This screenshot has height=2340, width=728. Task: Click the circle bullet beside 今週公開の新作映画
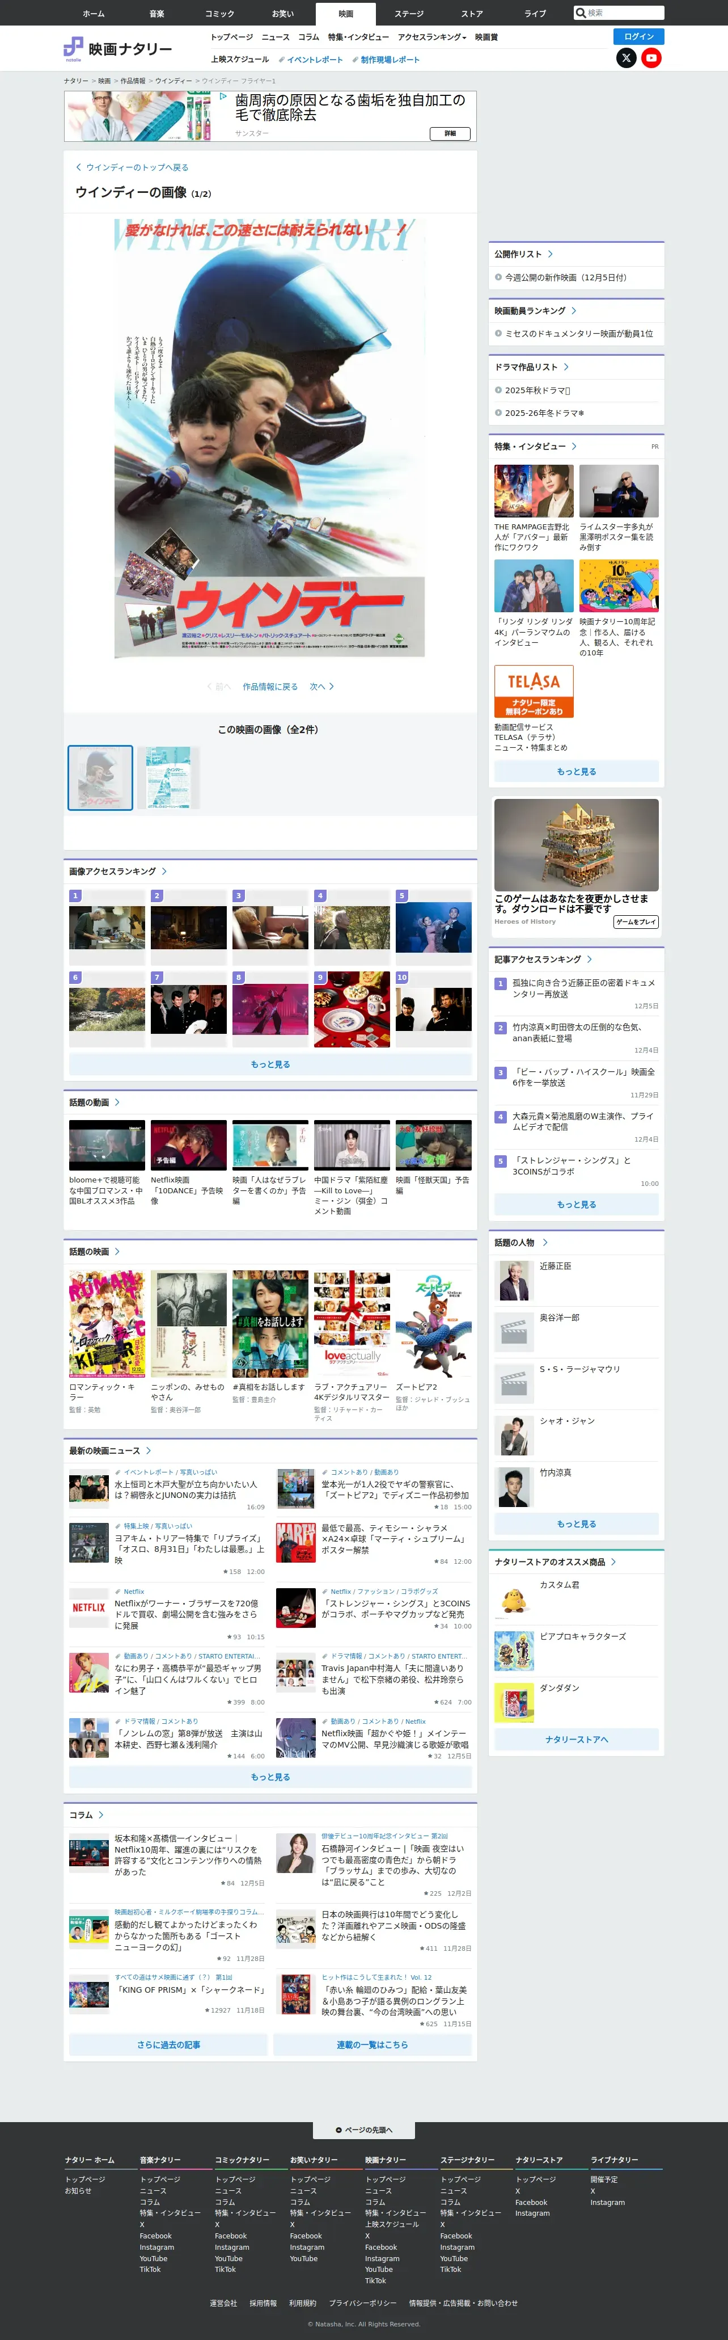[x=498, y=277]
